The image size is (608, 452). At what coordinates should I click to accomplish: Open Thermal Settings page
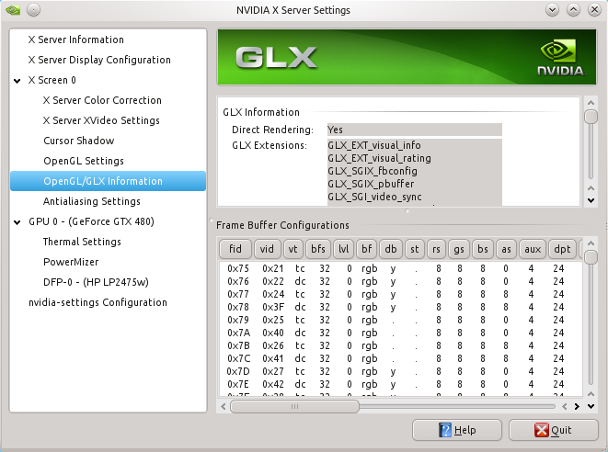(x=82, y=242)
